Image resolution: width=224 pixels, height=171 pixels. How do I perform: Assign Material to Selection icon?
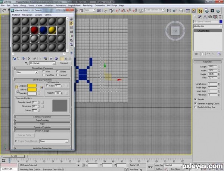(24, 59)
